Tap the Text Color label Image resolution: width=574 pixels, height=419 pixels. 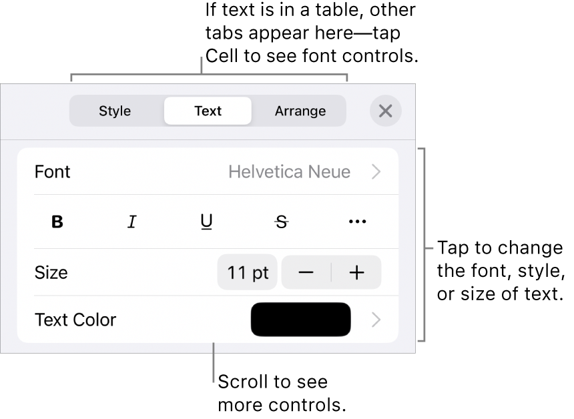(x=75, y=320)
